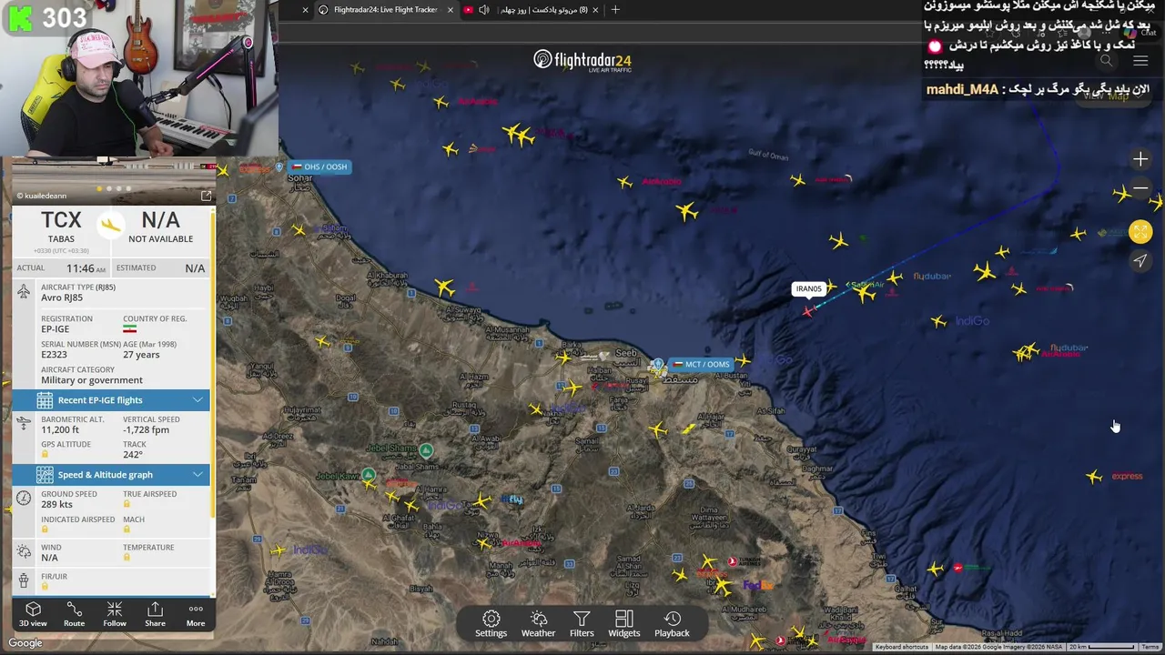Close the Flightradar24 browser tab
1165x655 pixels.
coord(451,10)
